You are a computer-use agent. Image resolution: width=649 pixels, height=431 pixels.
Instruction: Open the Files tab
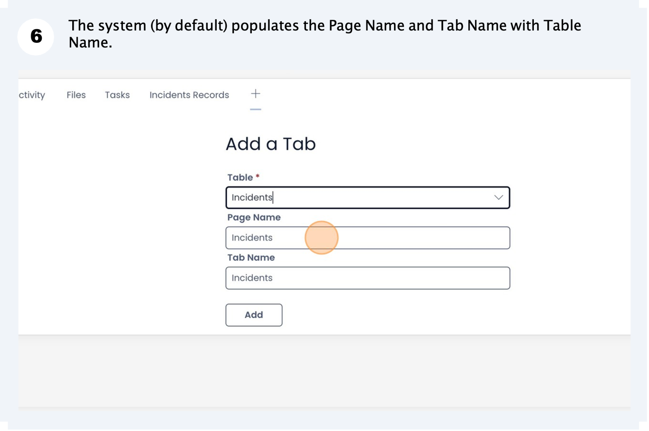pyautogui.click(x=76, y=95)
